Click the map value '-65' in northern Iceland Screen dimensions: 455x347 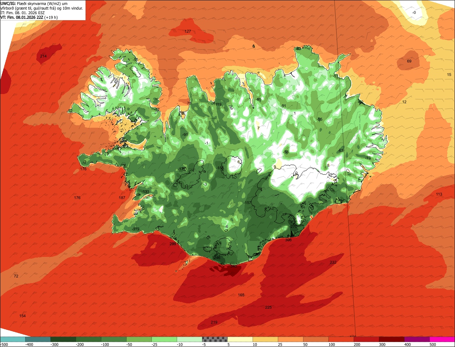point(258,99)
